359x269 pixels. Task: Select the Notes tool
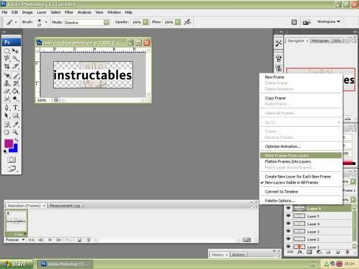[7, 124]
